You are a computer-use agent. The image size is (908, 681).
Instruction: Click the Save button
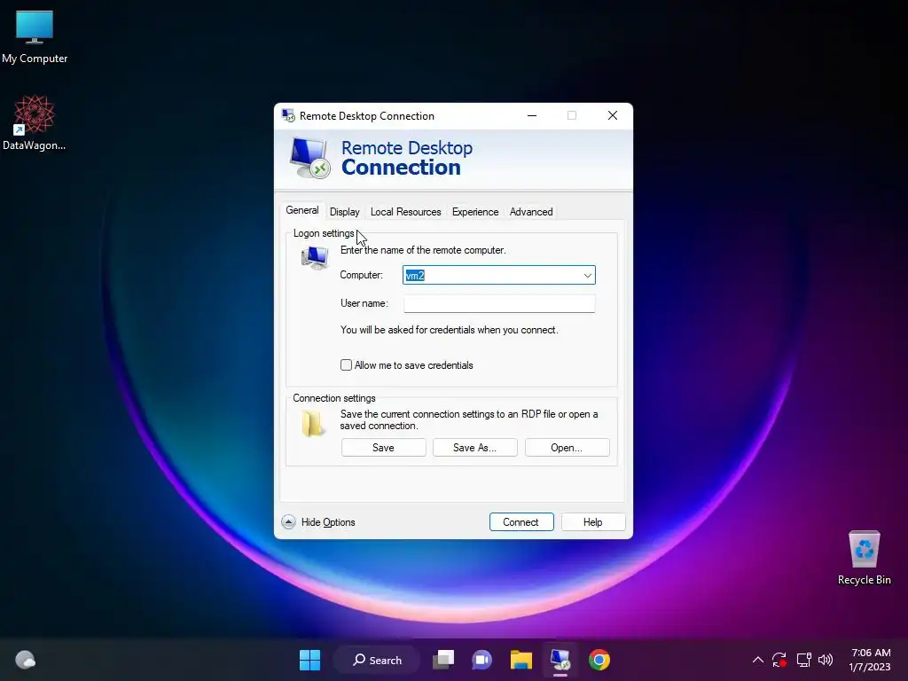click(x=383, y=448)
